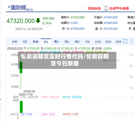135x121 pixels.
Task: Click the up triangle in MACD row
Action: (127, 114)
